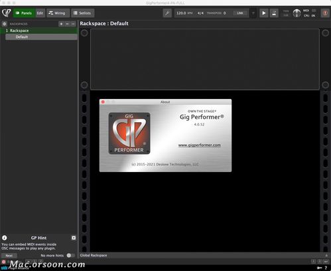Open the tuner with the tuning fork icon
Viewport: 331px width, 271px height.
coord(167,13)
